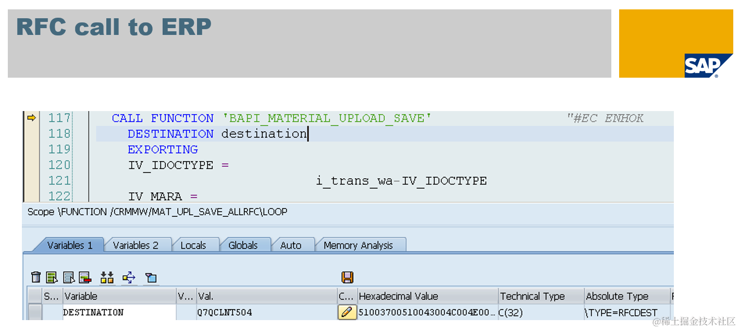739x330 pixels.
Task: Switch to the Variables 2 tab
Action: pos(136,245)
